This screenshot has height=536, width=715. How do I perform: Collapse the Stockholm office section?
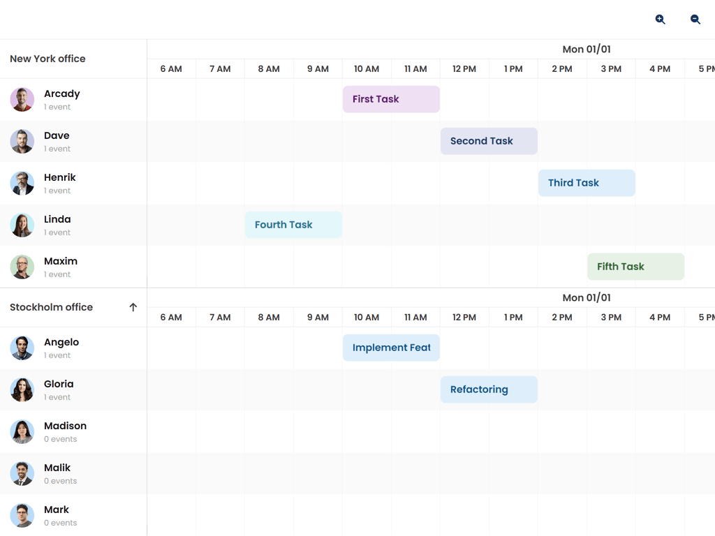[x=133, y=307]
